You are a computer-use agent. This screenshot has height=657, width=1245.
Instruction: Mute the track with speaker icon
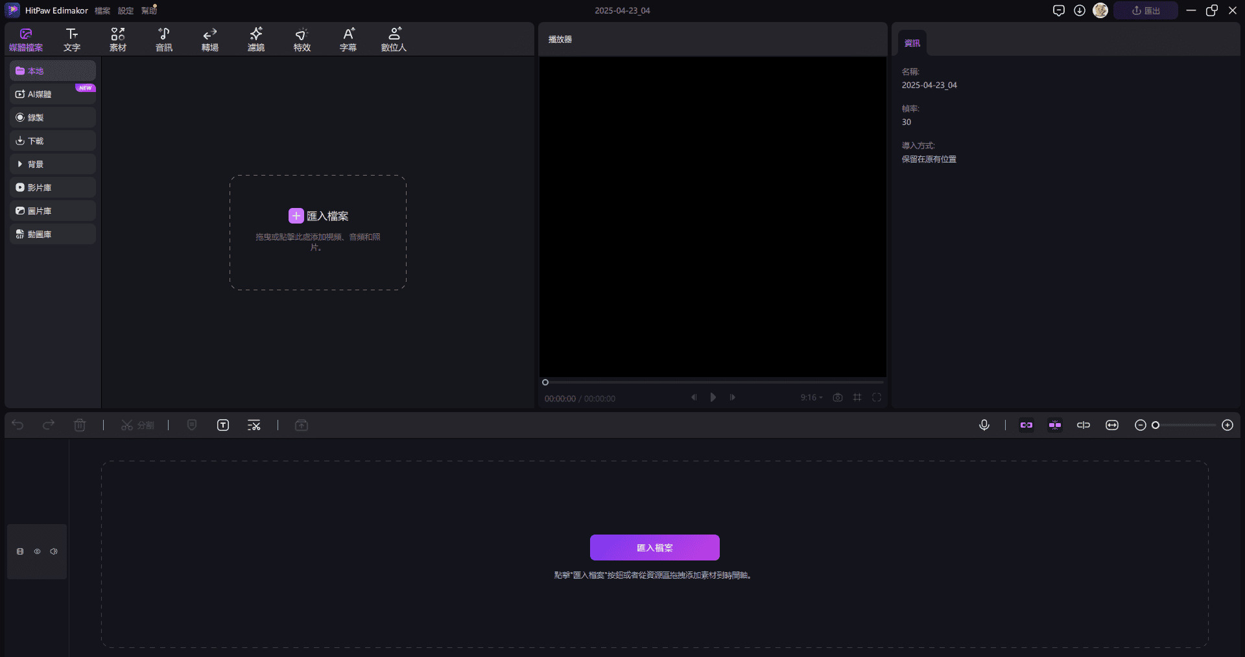tap(54, 551)
